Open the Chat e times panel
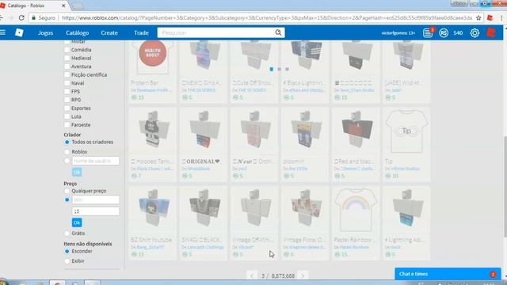 448,274
